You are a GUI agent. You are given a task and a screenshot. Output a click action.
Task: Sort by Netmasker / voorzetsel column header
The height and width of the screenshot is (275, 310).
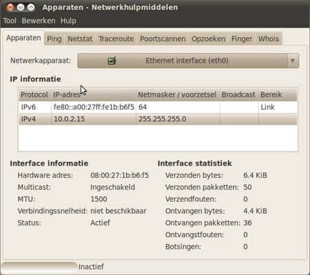(178, 94)
